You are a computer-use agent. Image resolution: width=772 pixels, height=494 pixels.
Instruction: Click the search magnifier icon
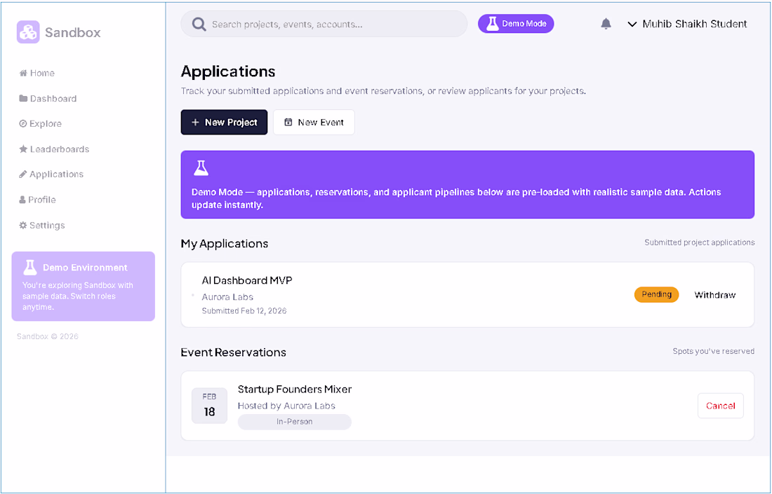coord(199,24)
